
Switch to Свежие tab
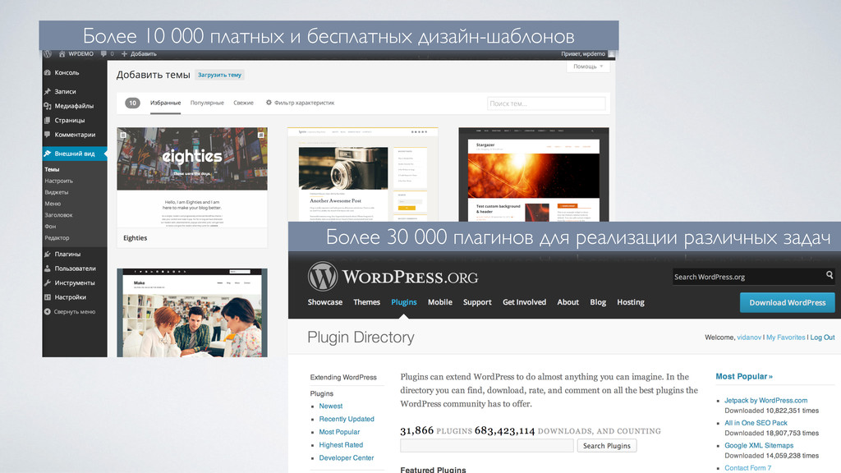pyautogui.click(x=243, y=103)
